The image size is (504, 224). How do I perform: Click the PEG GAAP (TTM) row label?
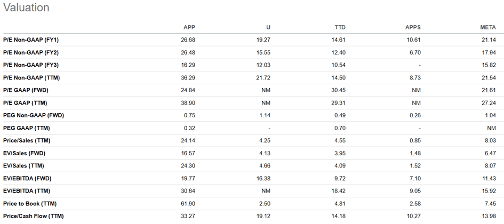[x=27, y=128]
